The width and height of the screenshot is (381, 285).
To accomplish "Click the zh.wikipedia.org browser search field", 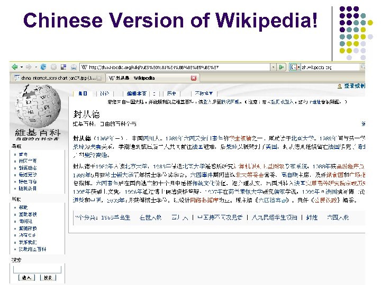I will click(x=330, y=67).
